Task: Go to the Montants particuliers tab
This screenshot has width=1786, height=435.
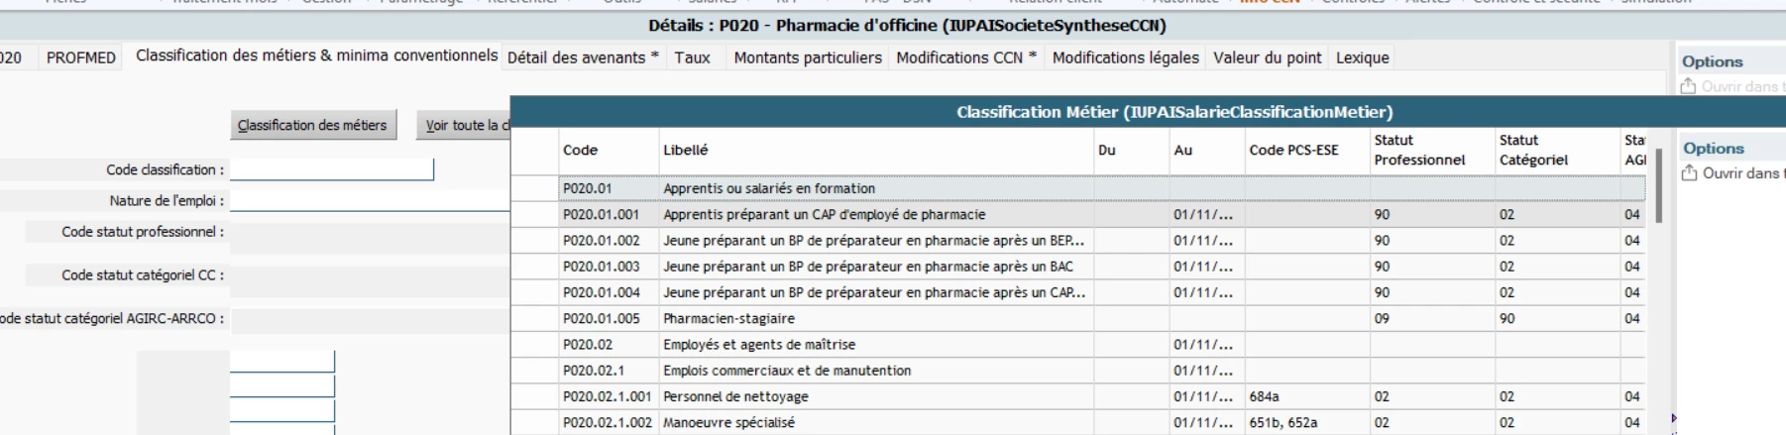Action: pyautogui.click(x=807, y=57)
